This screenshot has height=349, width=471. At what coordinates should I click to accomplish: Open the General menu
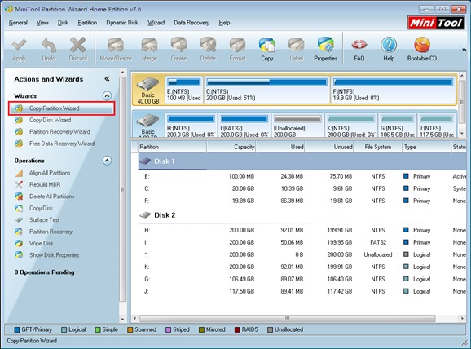point(18,23)
